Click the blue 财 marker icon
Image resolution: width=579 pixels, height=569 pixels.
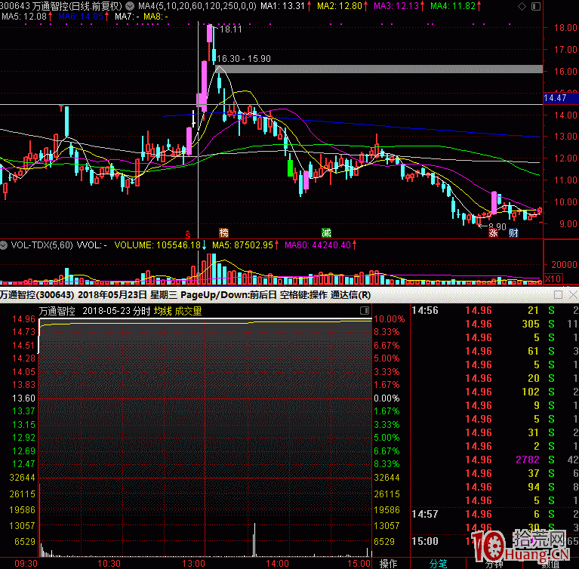click(x=513, y=233)
